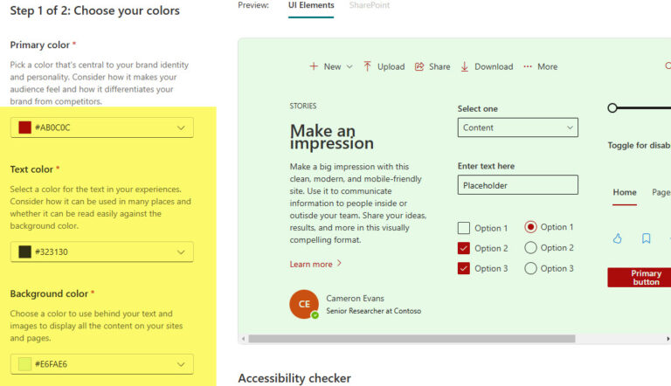Image resolution: width=671 pixels, height=386 pixels.
Task: Click Senior Researcher at Contoso text
Action: [x=374, y=311]
